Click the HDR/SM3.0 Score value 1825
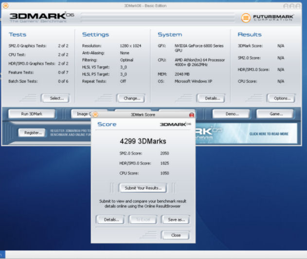 point(164,163)
